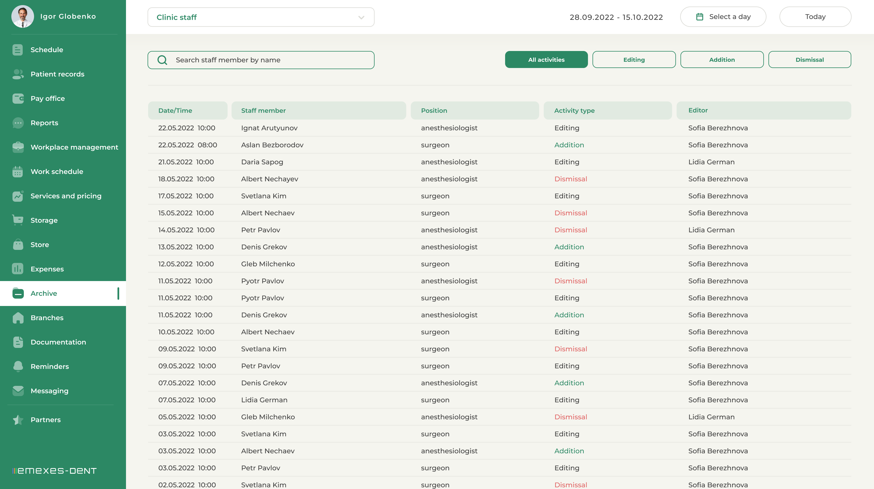
Task: Expand the Clinic staff chevron arrow
Action: click(x=361, y=17)
